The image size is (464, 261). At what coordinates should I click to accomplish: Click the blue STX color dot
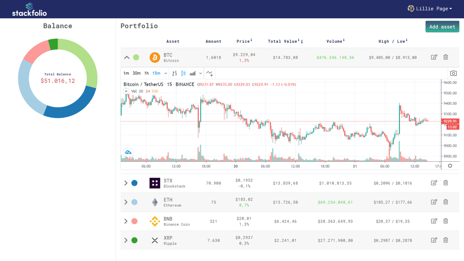pyautogui.click(x=134, y=183)
